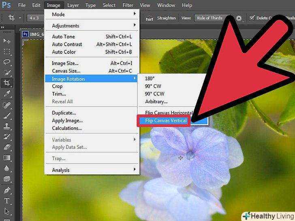Open the Type menu
295x221 pixels.
(x=91, y=5)
